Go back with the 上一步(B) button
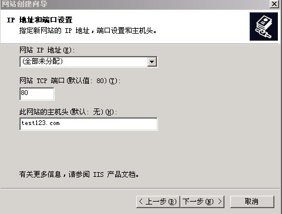Image resolution: width=282 pixels, height=214 pixels. (x=158, y=202)
